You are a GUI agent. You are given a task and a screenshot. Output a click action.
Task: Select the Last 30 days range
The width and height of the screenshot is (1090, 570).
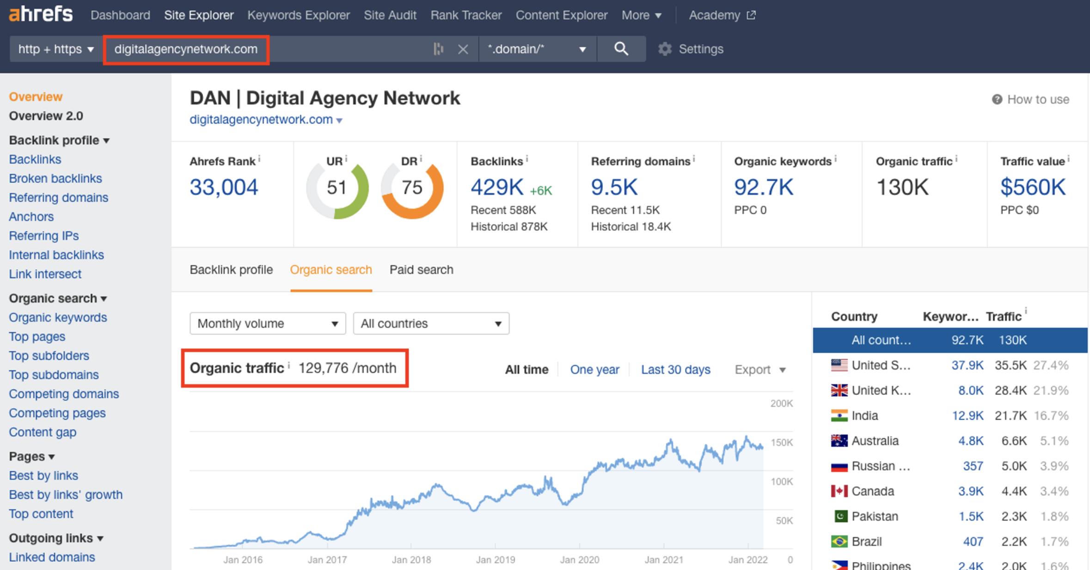click(675, 370)
